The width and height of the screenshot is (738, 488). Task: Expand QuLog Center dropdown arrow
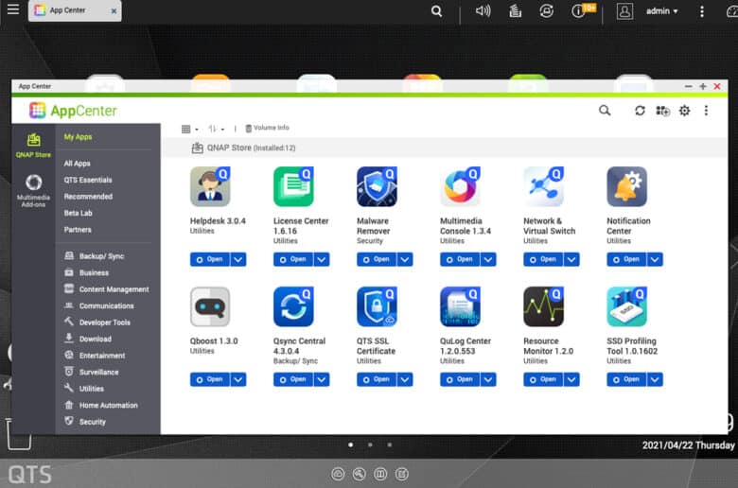[x=488, y=379]
